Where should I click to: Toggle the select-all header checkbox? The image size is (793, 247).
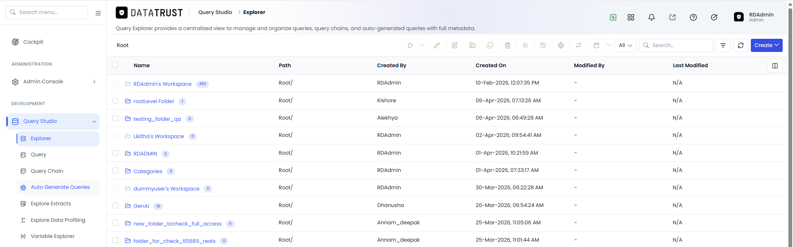click(115, 65)
